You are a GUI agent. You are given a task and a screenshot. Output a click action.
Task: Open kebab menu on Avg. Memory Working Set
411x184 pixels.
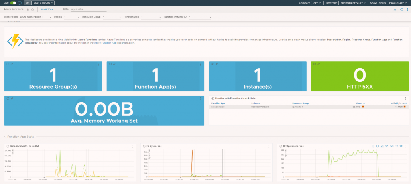pyautogui.click(x=201, y=99)
